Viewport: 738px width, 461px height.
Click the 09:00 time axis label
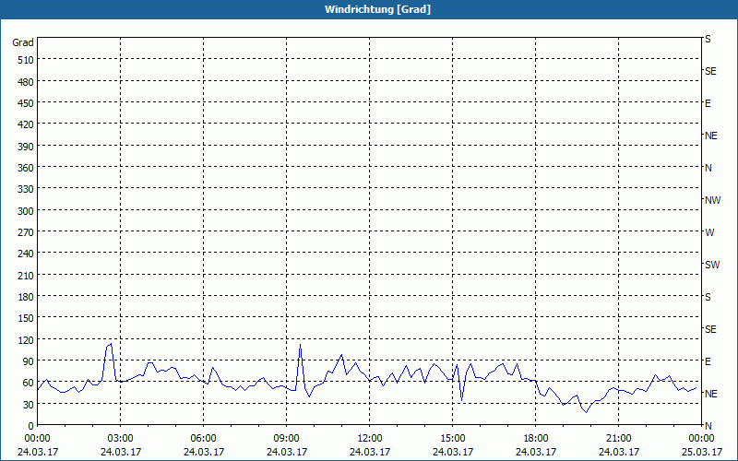pos(286,439)
